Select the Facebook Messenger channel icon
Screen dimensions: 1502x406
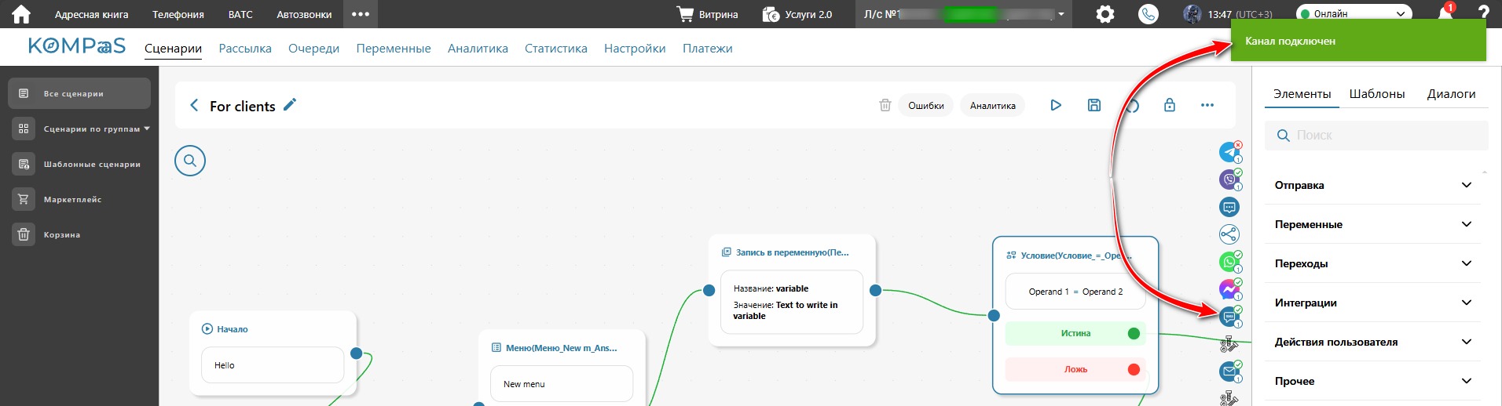coord(1229,289)
